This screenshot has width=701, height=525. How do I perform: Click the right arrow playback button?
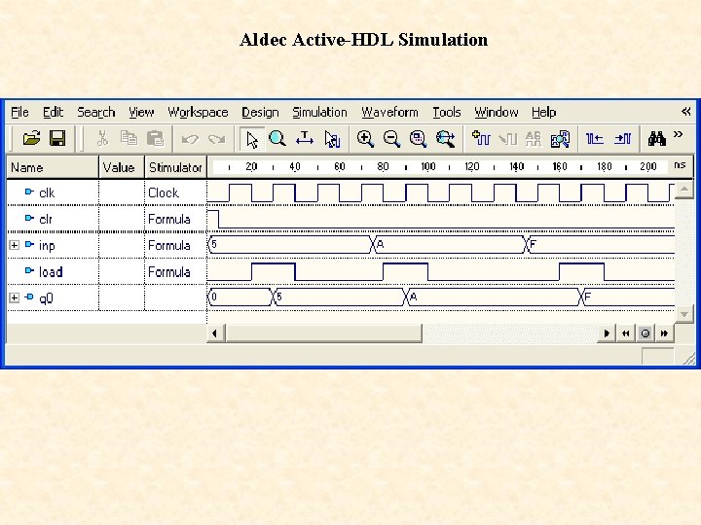click(x=607, y=333)
